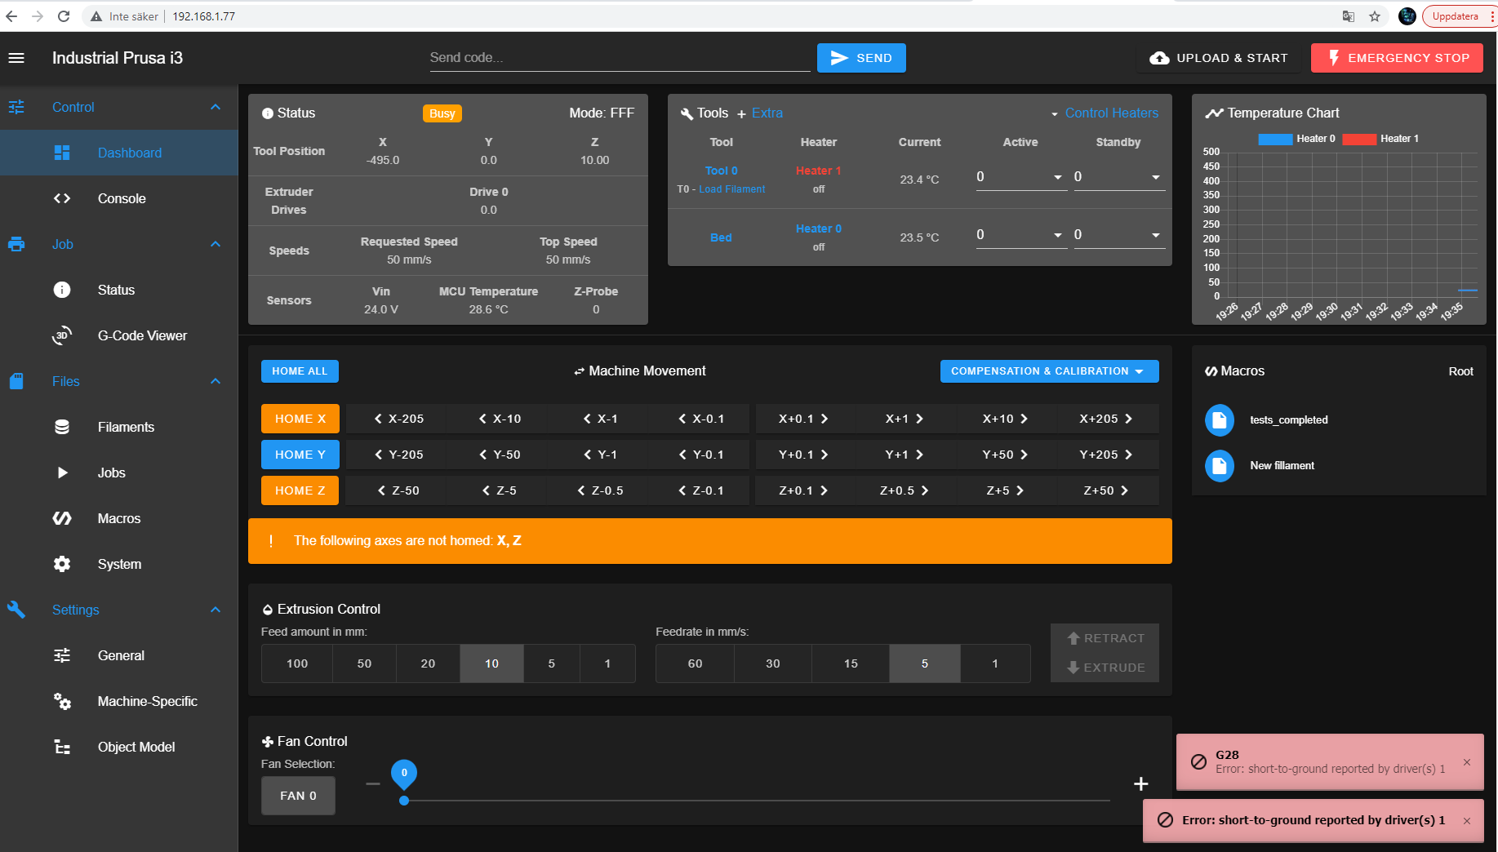
Task: Click the Emergency Stop button
Action: coord(1397,58)
